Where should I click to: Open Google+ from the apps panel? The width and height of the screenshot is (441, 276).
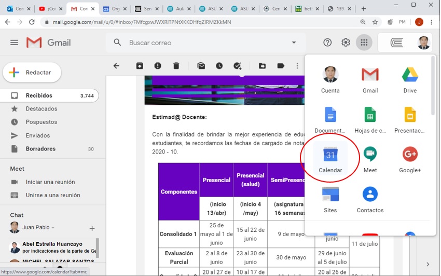click(410, 159)
